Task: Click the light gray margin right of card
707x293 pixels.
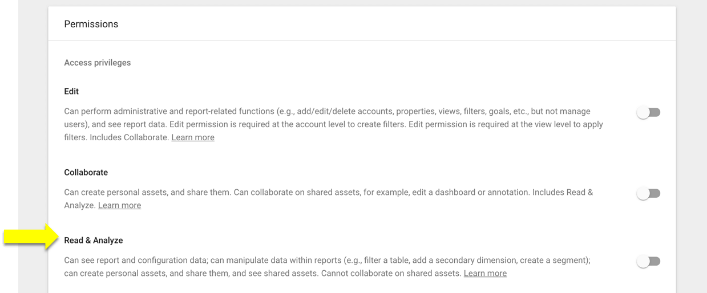Action: point(692,146)
